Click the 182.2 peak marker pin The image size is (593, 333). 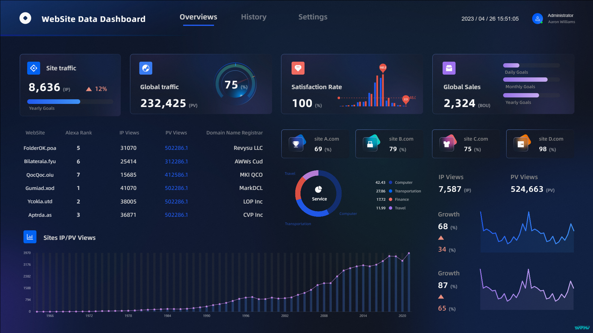(x=383, y=68)
